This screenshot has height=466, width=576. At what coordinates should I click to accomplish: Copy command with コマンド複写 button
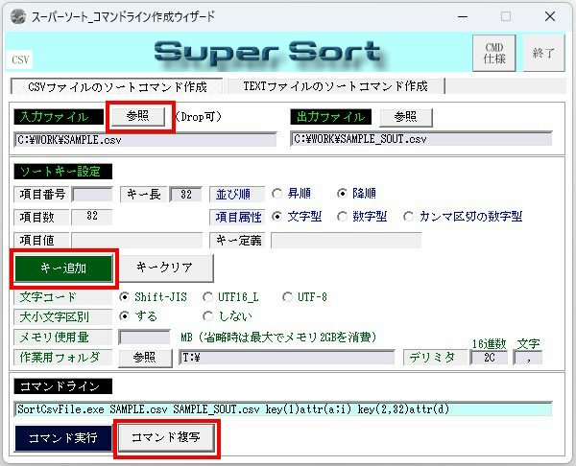click(166, 437)
